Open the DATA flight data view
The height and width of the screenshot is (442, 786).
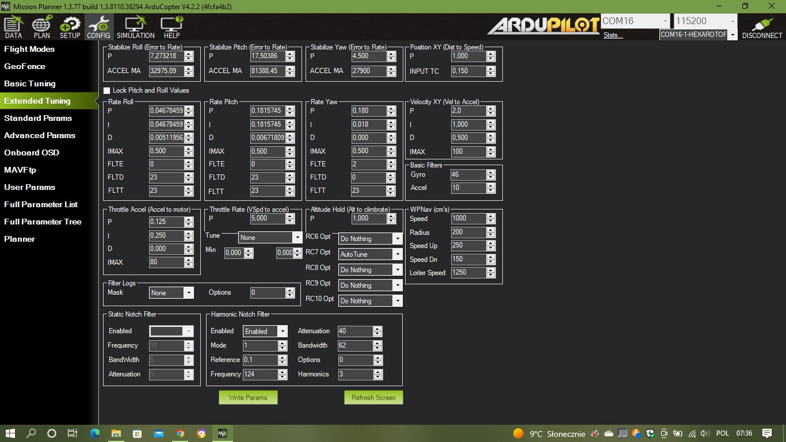[13, 27]
